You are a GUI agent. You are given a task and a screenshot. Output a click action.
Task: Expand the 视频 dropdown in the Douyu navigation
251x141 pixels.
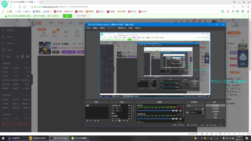point(81,23)
